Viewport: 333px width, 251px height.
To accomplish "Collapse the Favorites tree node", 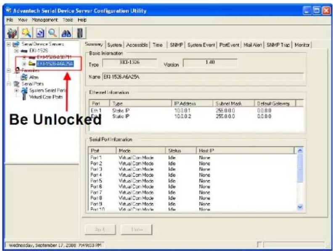I will click(x=9, y=71).
